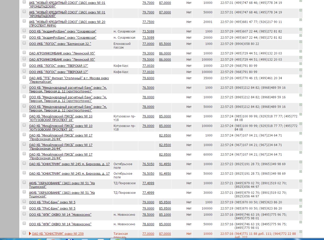Image resolution: width=324 pixels, height=240 pixels.
Task: Click plus icon on ФПК Новокосино 78.5000 row
Action: [x=301, y=213]
